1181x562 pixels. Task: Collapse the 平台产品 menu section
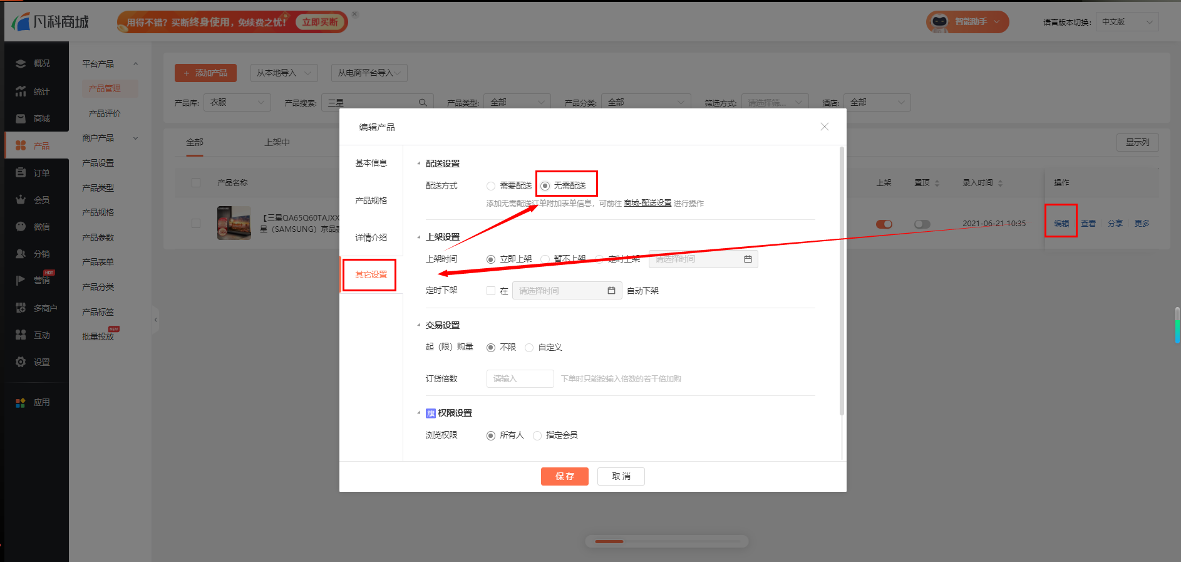pos(135,64)
